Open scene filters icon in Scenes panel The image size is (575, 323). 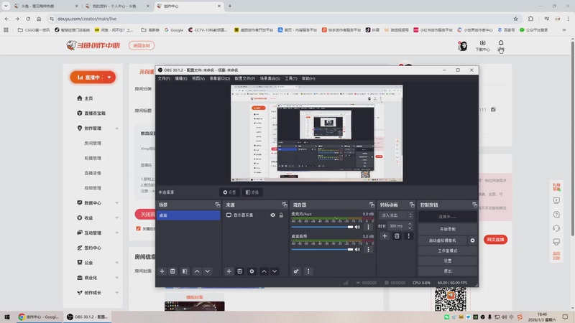(x=185, y=271)
